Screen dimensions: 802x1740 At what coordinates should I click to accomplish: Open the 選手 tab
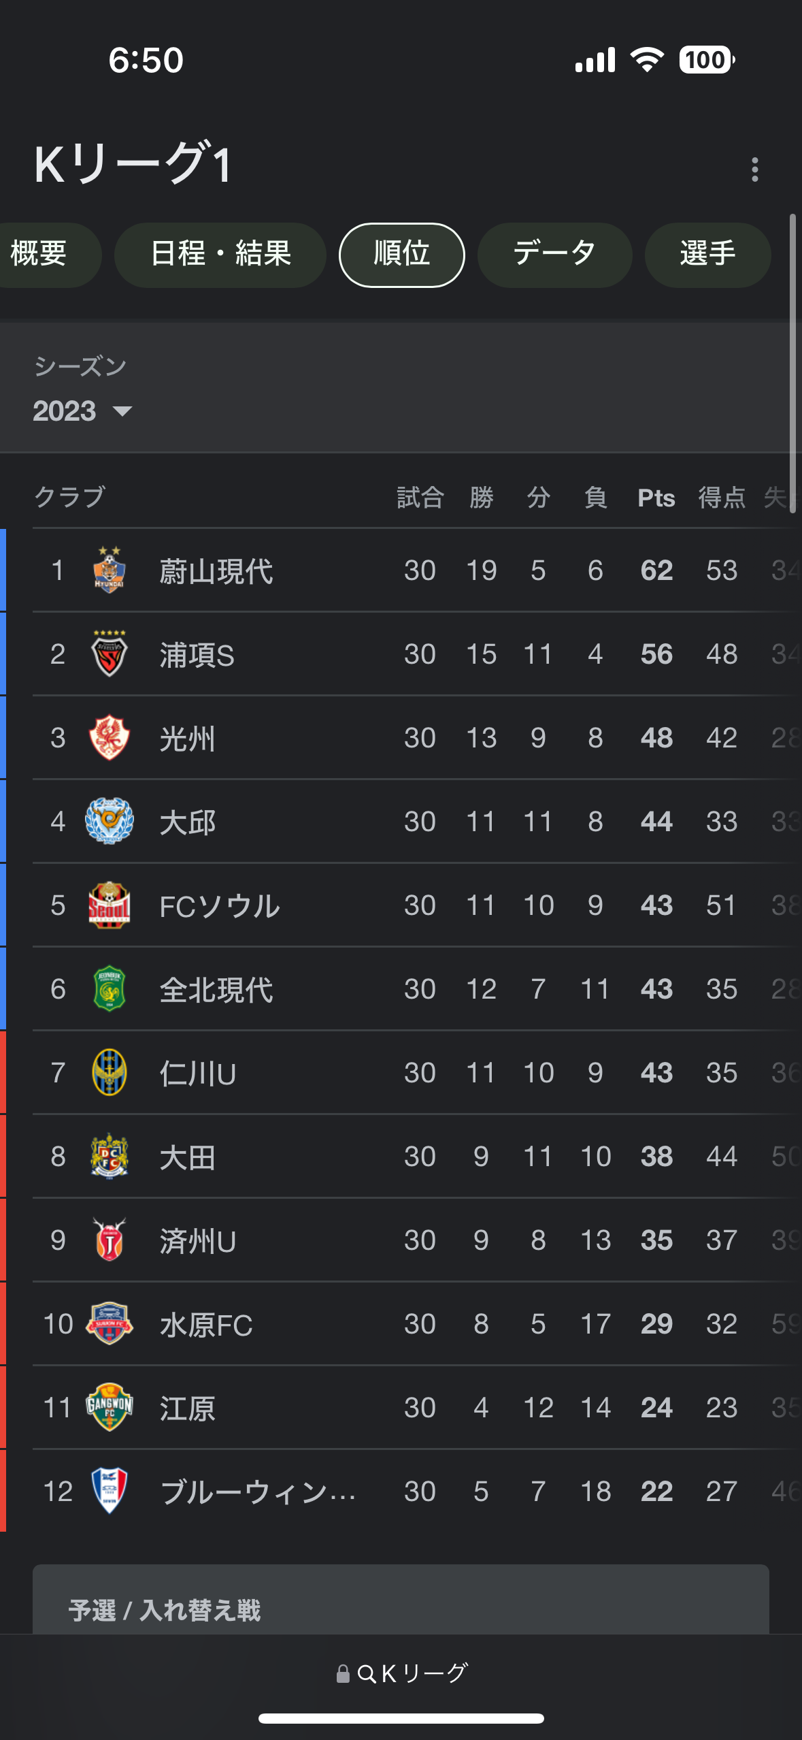pyautogui.click(x=708, y=255)
